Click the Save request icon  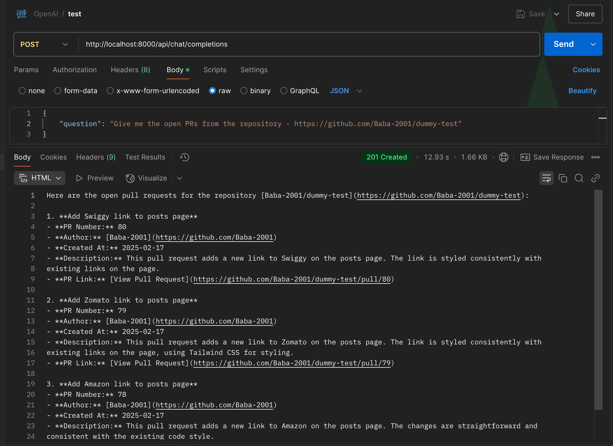point(521,14)
